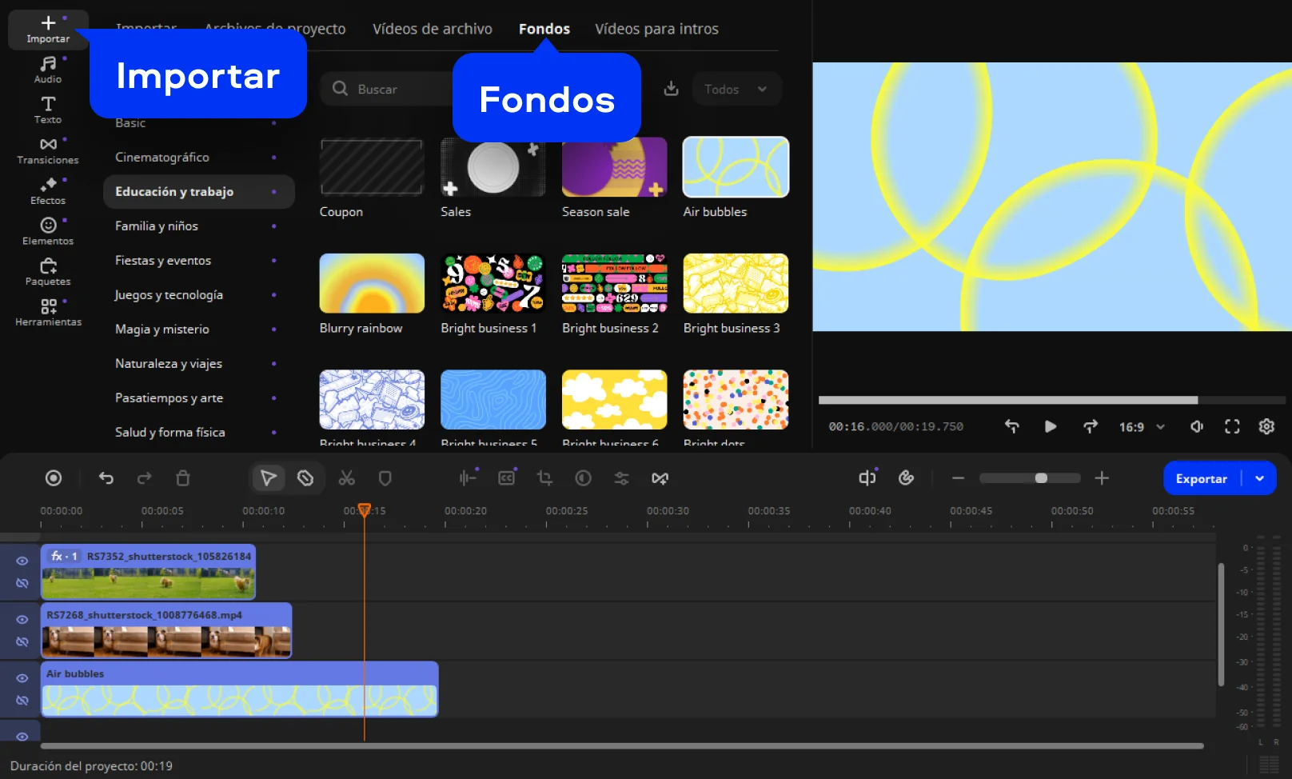
Task: Hide the Air bubbles track with its eye icon
Action: [x=22, y=678]
